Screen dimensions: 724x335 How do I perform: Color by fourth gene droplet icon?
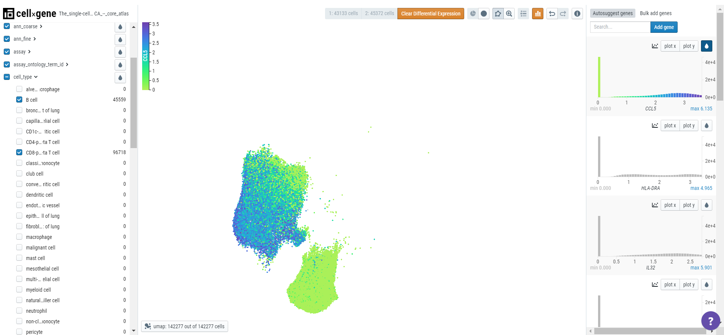pyautogui.click(x=707, y=285)
